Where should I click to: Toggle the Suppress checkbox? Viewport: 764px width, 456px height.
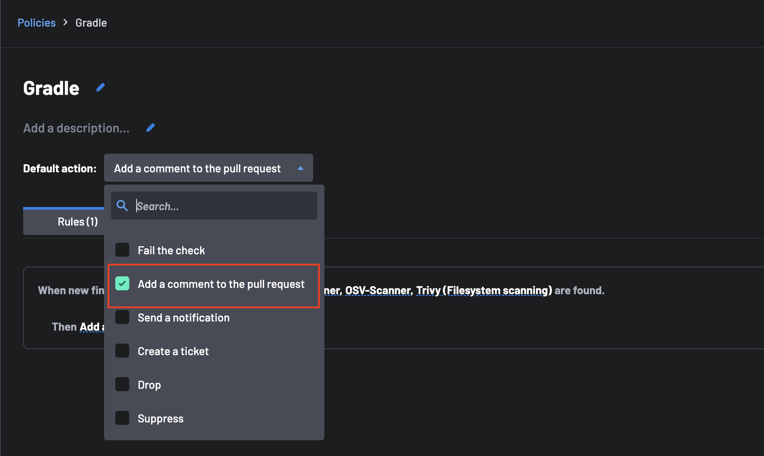pos(122,418)
